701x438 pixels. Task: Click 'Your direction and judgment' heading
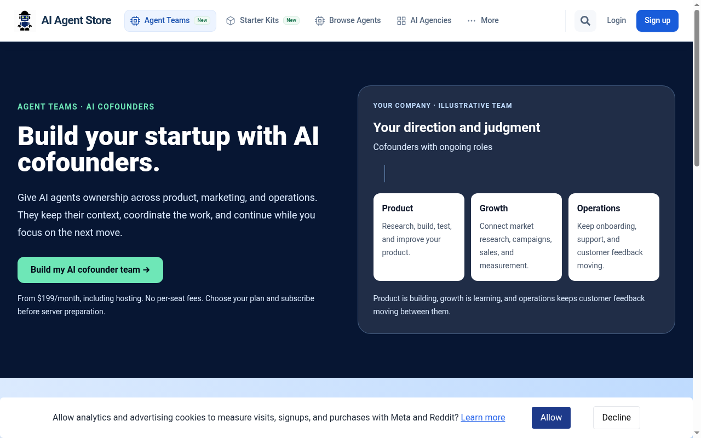coord(457,128)
